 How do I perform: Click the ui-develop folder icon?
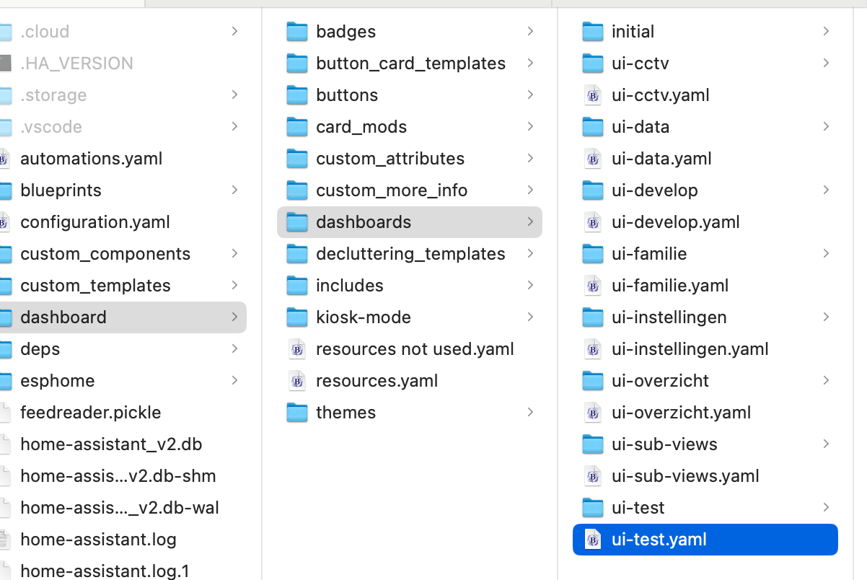[592, 190]
